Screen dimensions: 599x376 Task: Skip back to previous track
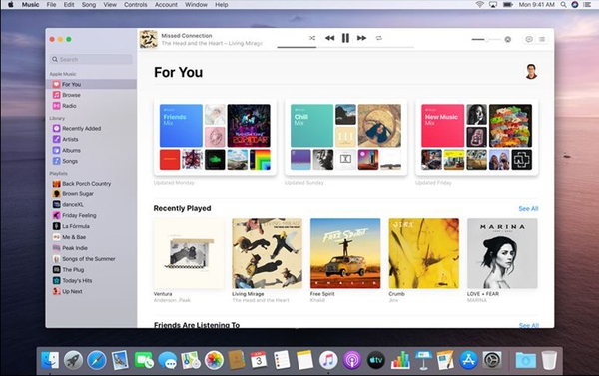[x=329, y=38]
